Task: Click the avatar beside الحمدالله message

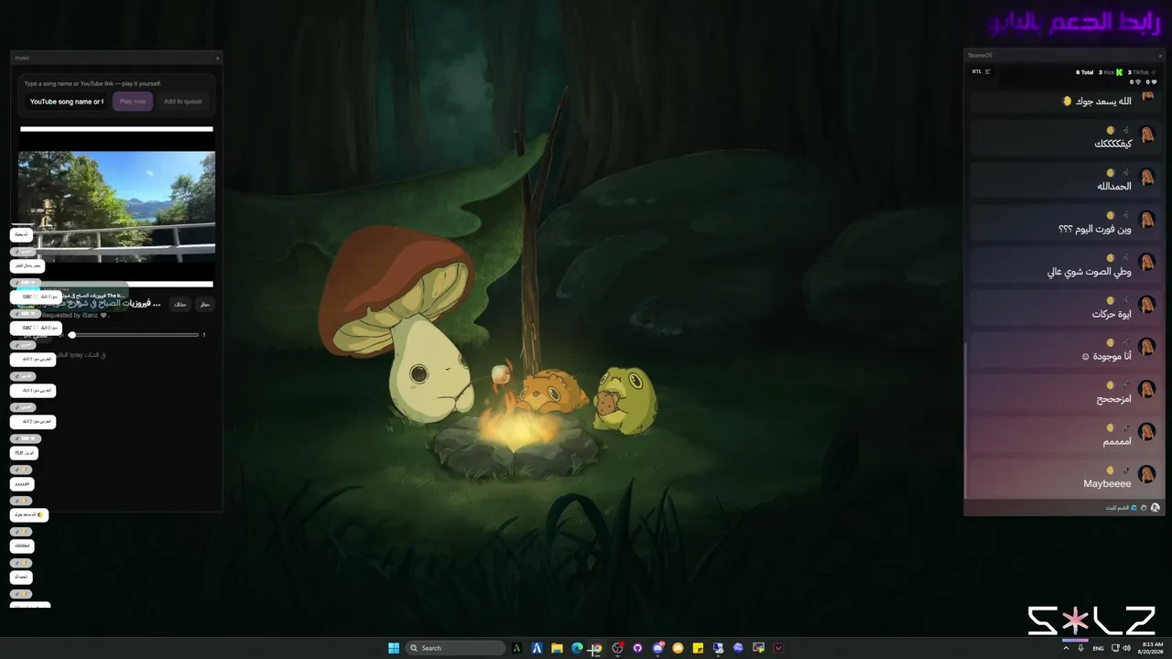Action: [x=1146, y=177]
